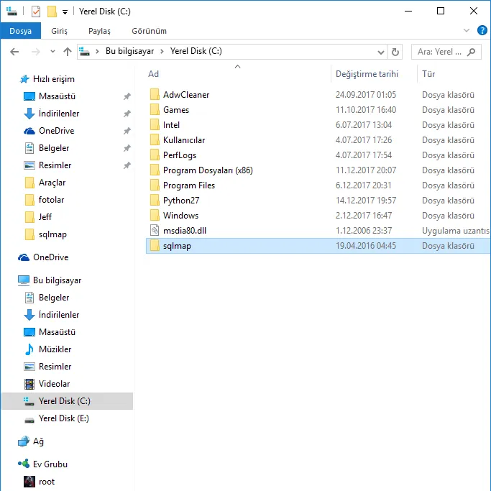Open Resimler under Bu bilgisayar
The height and width of the screenshot is (491, 491).
coord(55,367)
